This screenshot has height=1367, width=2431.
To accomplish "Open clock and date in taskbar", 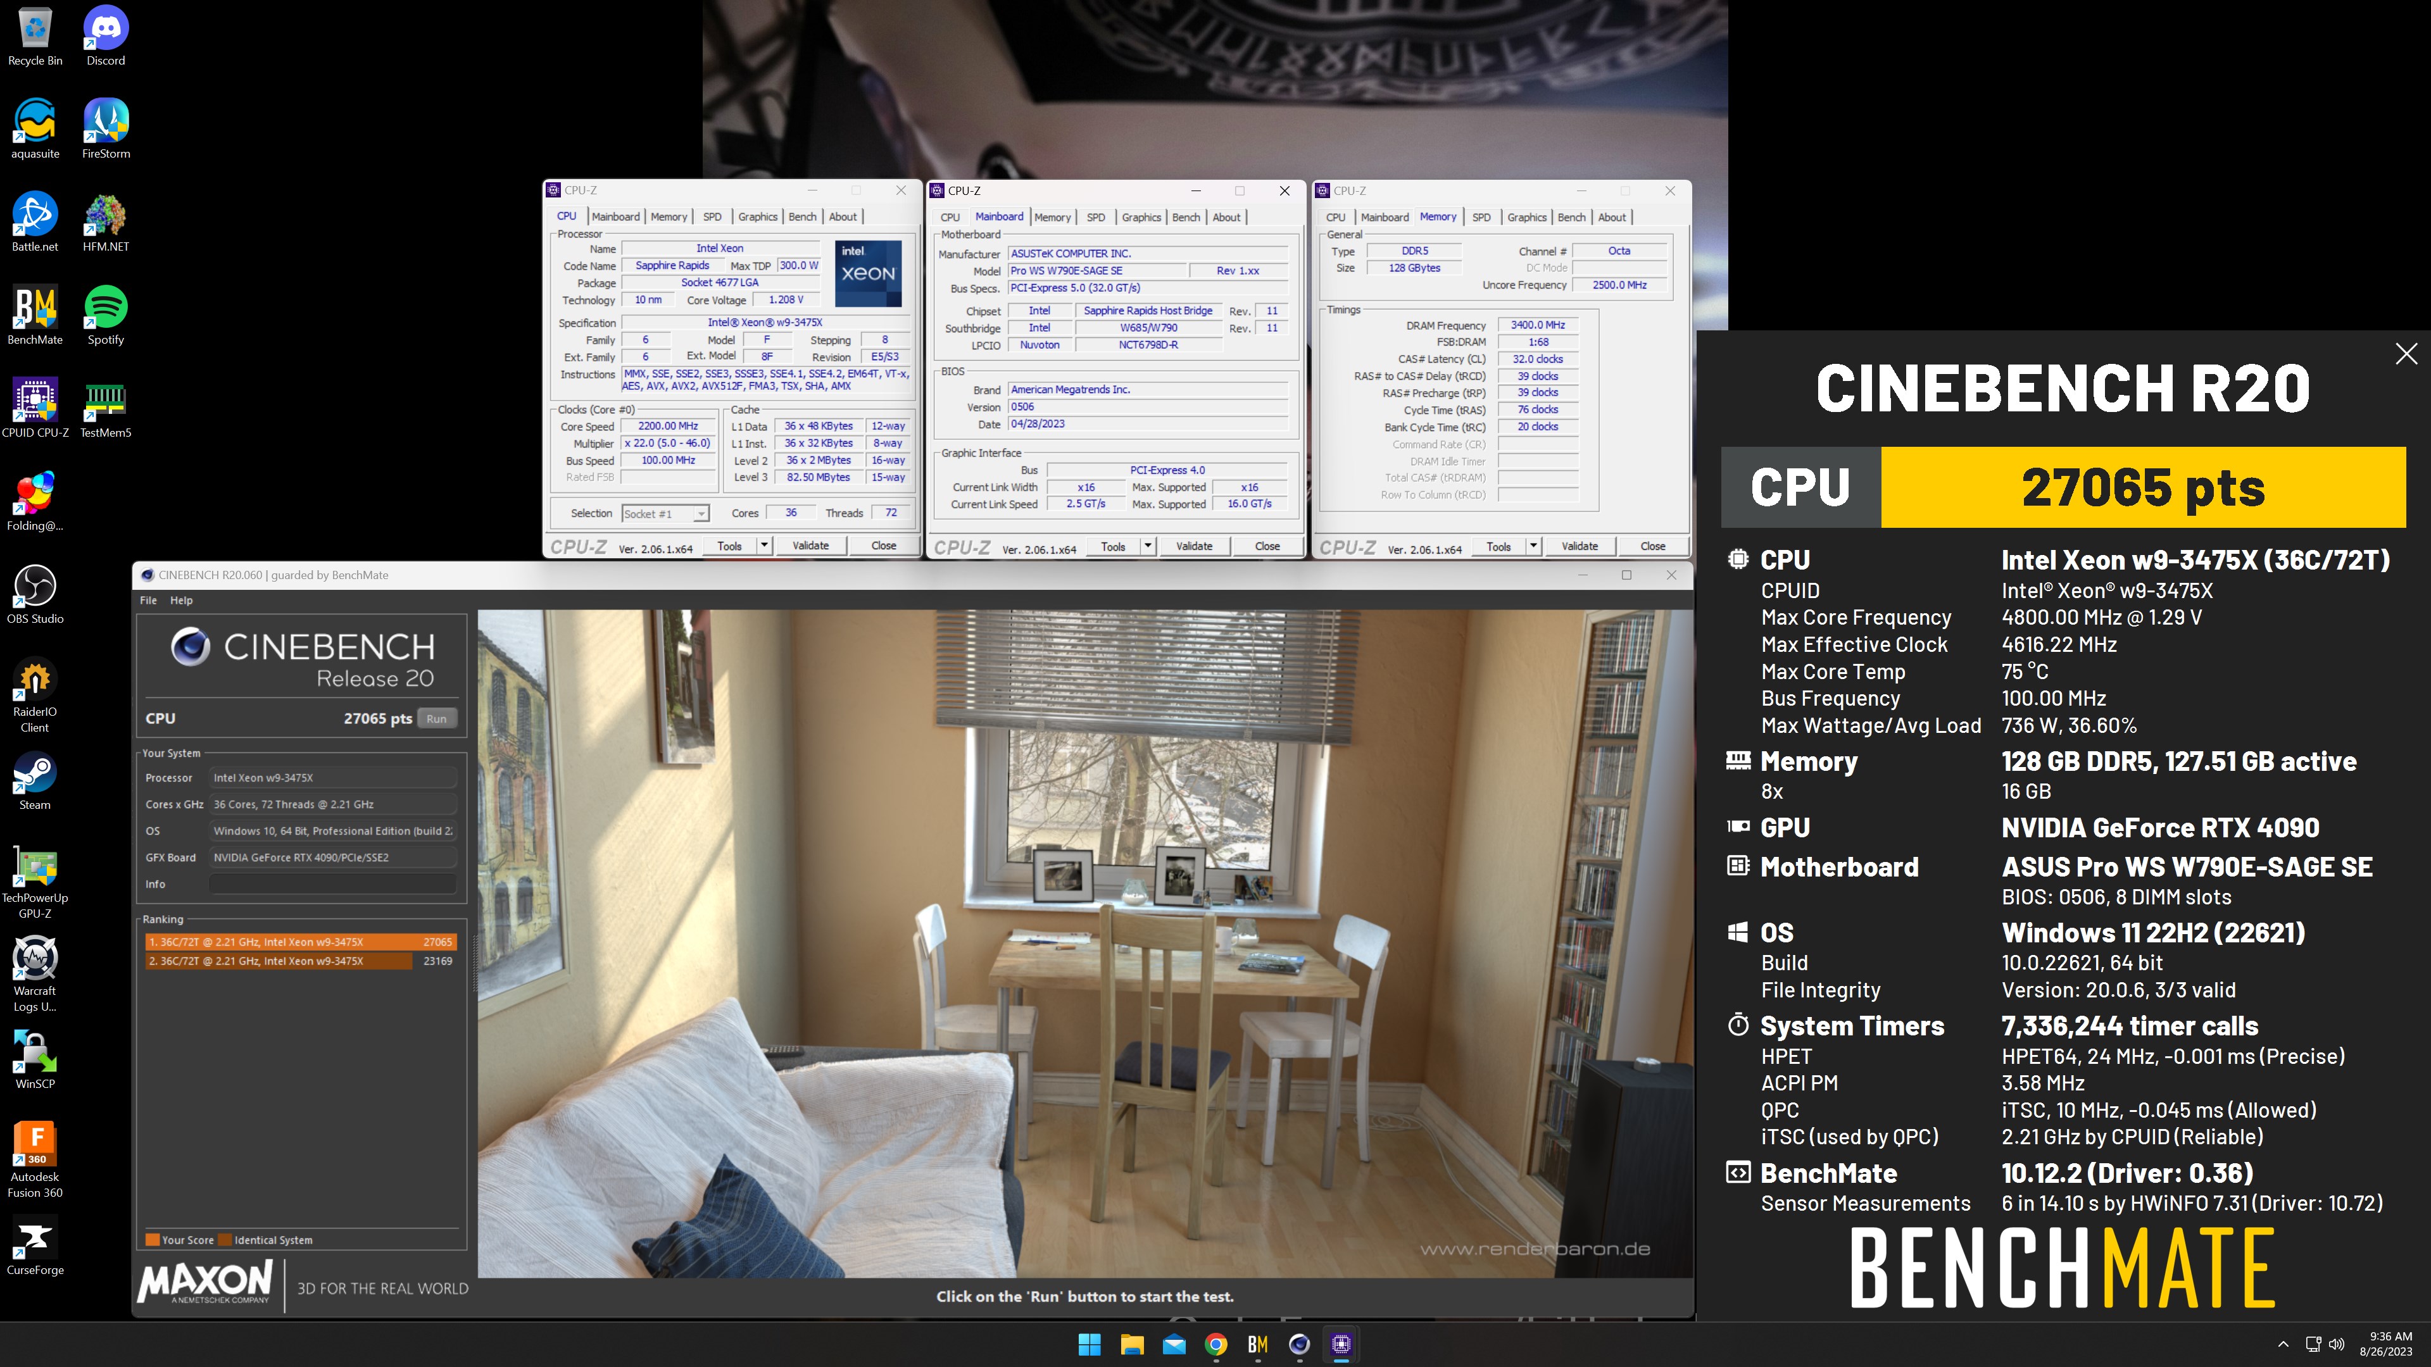I will (2385, 1344).
